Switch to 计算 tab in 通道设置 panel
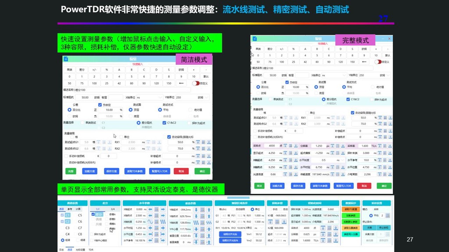This screenshot has width=449, height=252. tap(78, 209)
